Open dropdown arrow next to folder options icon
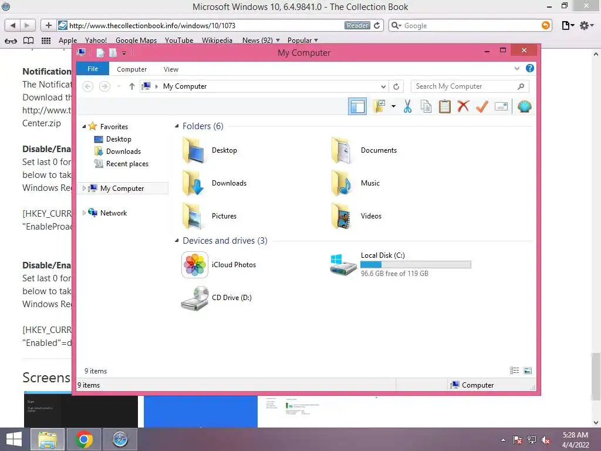This screenshot has height=451, width=601. [x=393, y=106]
